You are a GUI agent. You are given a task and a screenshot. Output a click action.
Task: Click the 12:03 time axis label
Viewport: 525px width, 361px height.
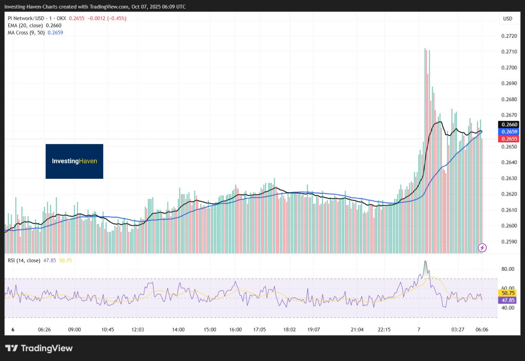point(138,329)
